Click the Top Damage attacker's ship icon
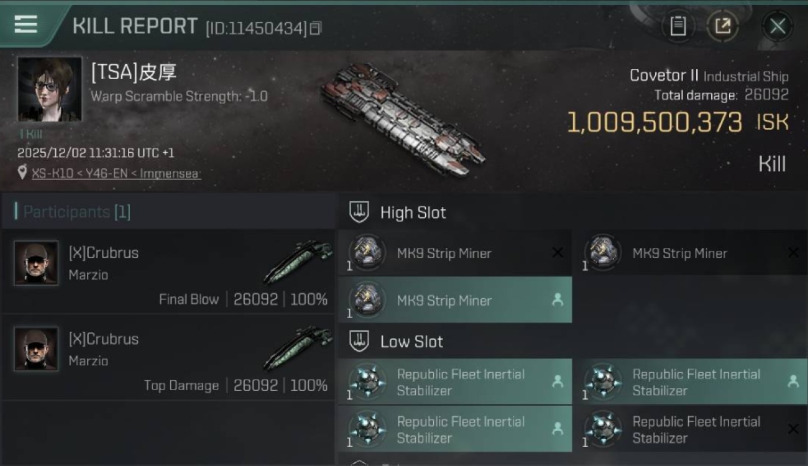 (x=297, y=349)
